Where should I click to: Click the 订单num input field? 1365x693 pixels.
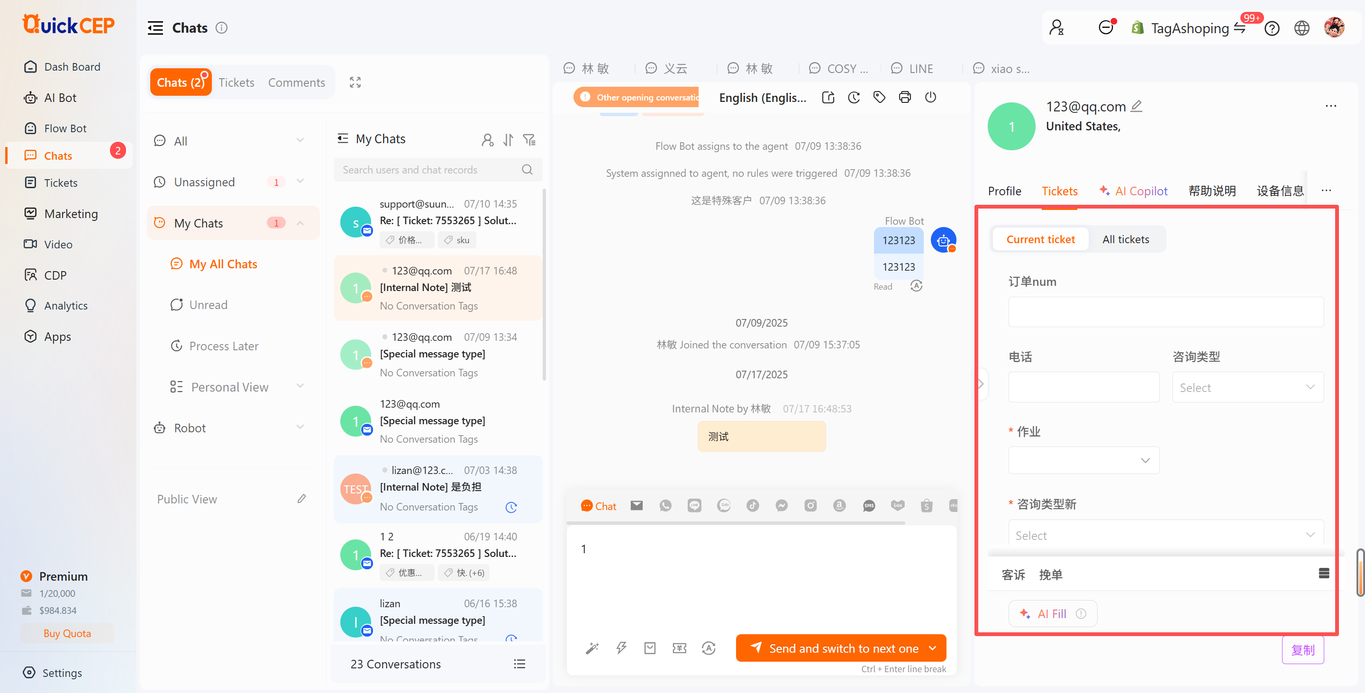click(1165, 311)
